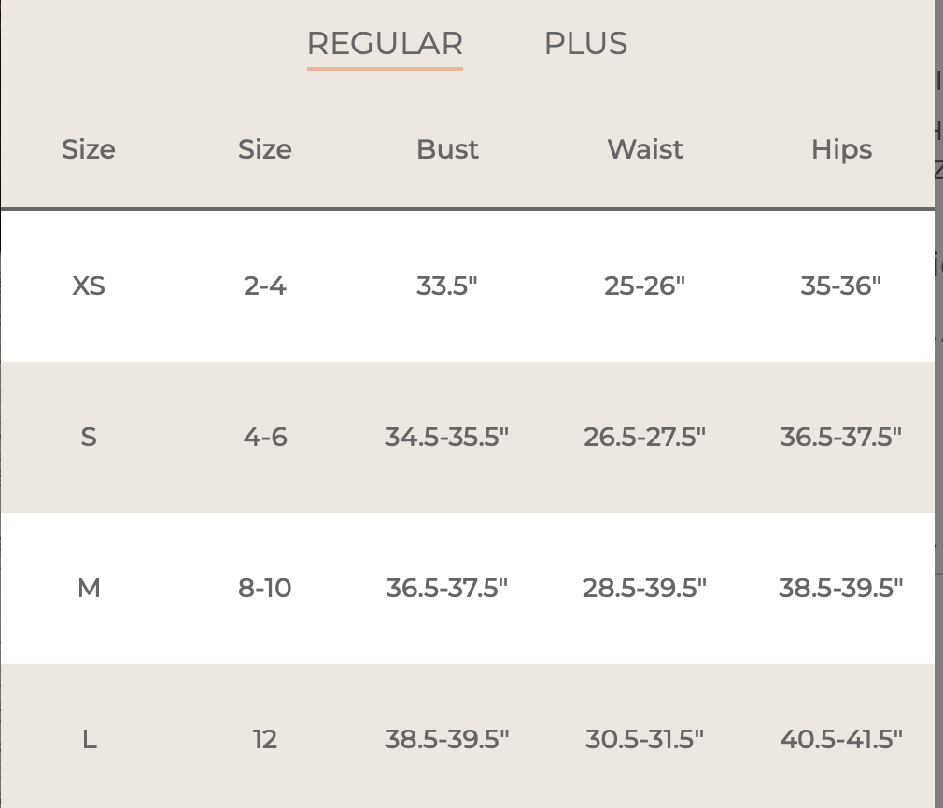Click the 40.5-41.5" hips cell
This screenshot has height=808, width=943.
coord(841,740)
